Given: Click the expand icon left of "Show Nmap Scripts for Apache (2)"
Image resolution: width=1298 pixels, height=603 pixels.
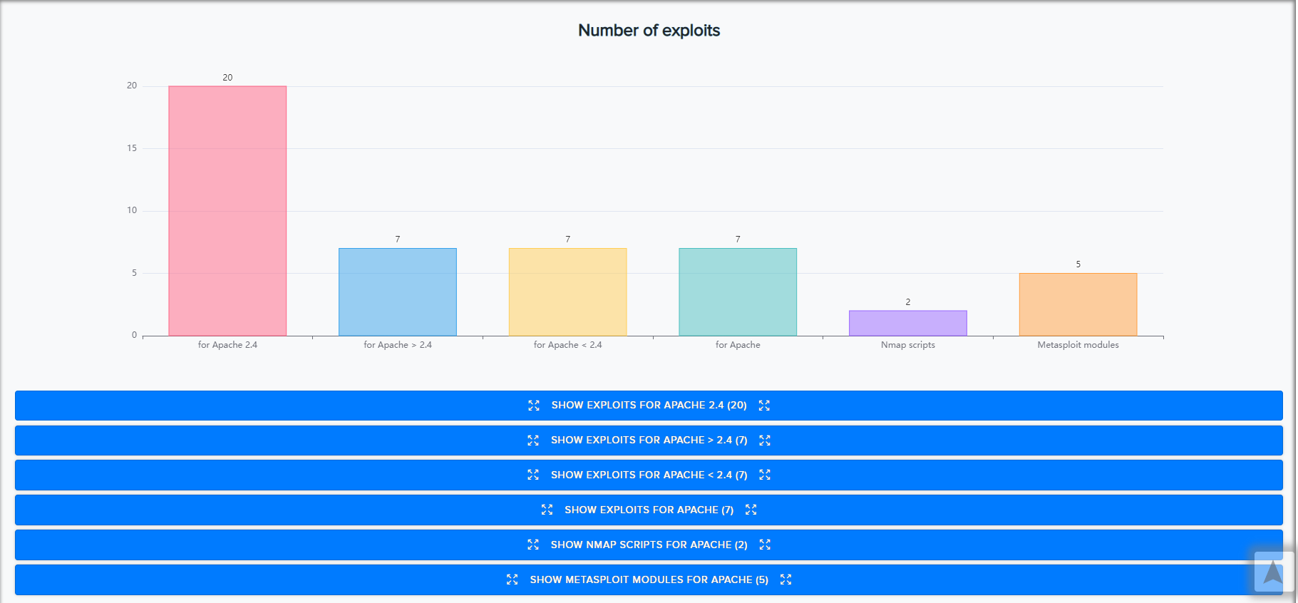Looking at the screenshot, I should (x=533, y=545).
